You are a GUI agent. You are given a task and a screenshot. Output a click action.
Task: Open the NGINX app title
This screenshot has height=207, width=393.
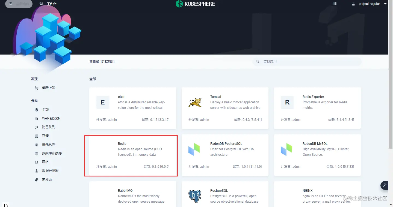click(308, 191)
